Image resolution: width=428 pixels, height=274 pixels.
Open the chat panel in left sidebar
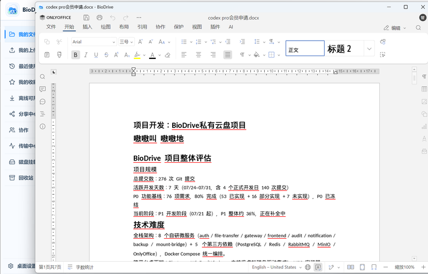tap(43, 102)
